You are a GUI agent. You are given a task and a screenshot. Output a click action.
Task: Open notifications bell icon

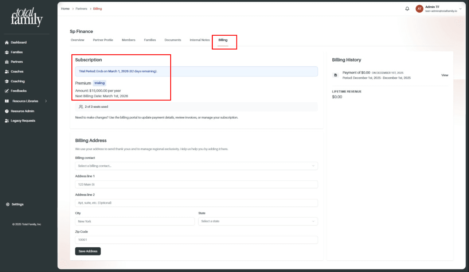point(407,9)
